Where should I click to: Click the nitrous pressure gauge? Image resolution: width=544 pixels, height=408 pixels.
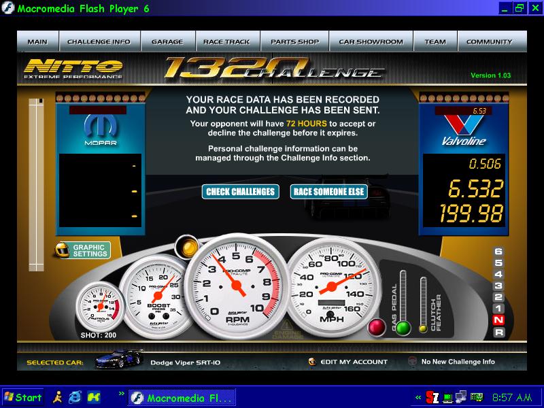[x=101, y=307]
